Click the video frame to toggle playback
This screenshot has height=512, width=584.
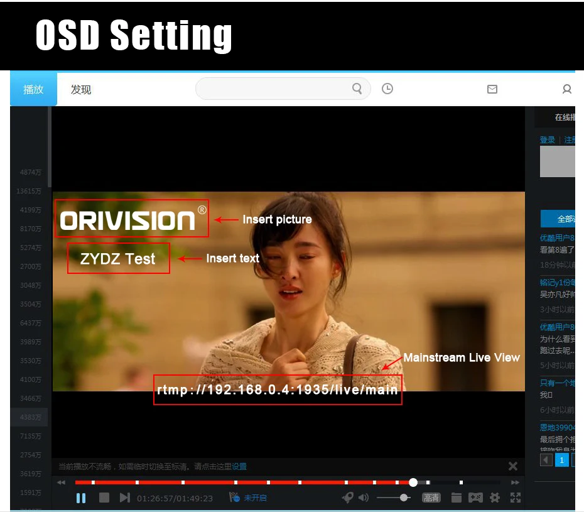[289, 291]
